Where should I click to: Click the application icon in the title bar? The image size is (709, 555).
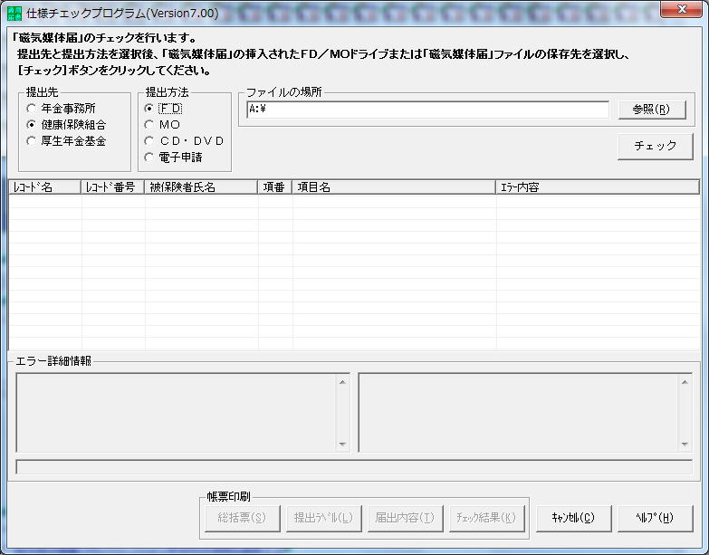[x=14, y=13]
